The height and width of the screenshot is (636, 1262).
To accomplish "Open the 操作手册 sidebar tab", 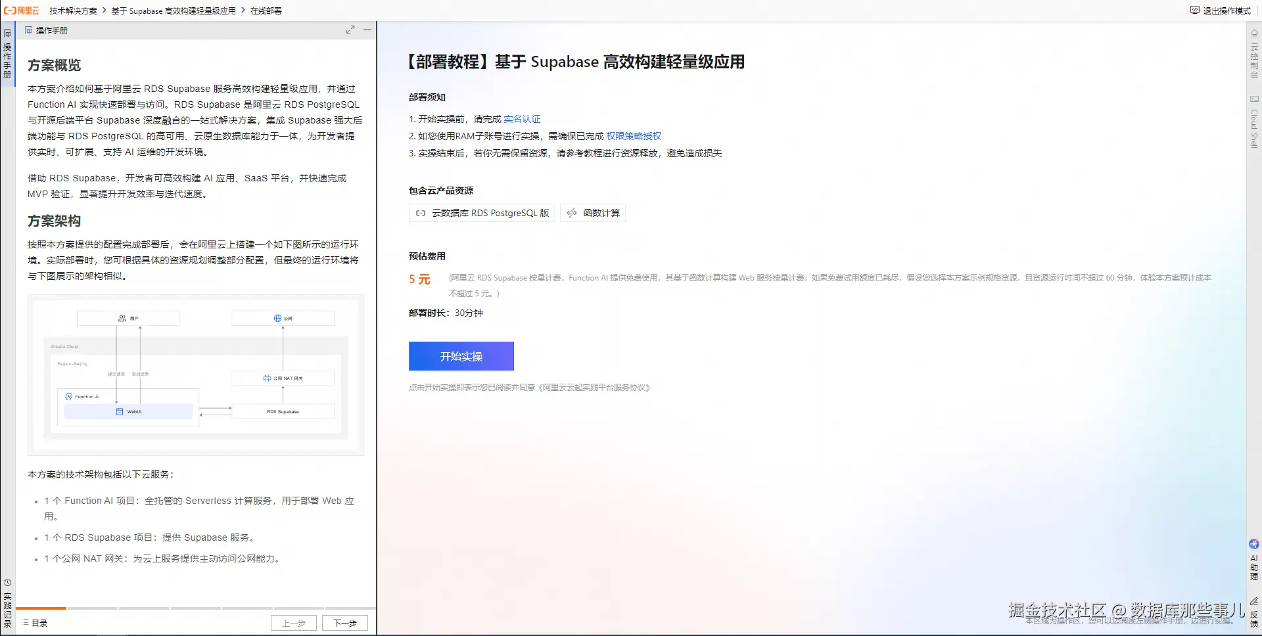I will (x=7, y=54).
